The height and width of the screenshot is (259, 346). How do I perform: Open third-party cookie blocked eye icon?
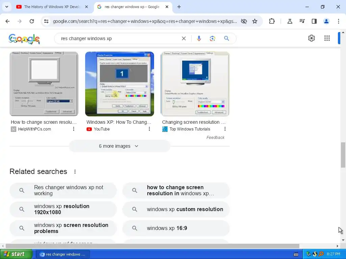pos(244,21)
